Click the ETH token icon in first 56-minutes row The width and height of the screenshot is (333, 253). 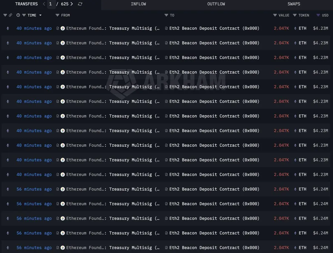pyautogui.click(x=295, y=189)
